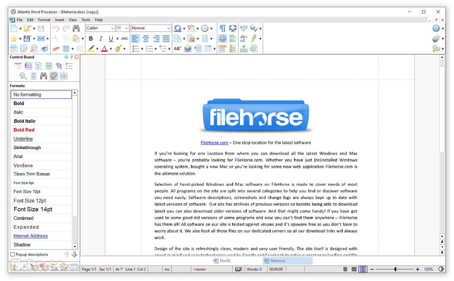Toggle justify paragraph alignment
The width and height of the screenshot is (454, 281).
click(166, 38)
